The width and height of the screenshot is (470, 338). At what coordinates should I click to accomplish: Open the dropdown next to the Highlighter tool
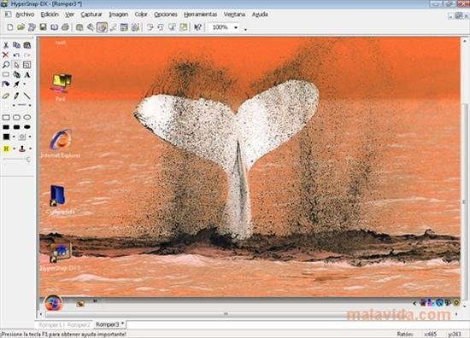pyautogui.click(x=14, y=149)
